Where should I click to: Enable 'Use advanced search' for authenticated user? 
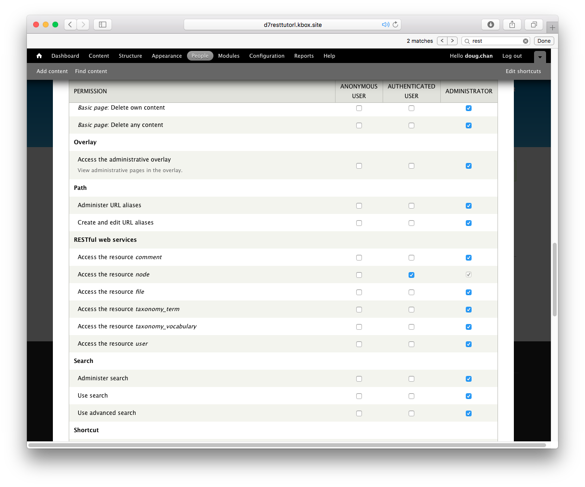[x=411, y=413]
